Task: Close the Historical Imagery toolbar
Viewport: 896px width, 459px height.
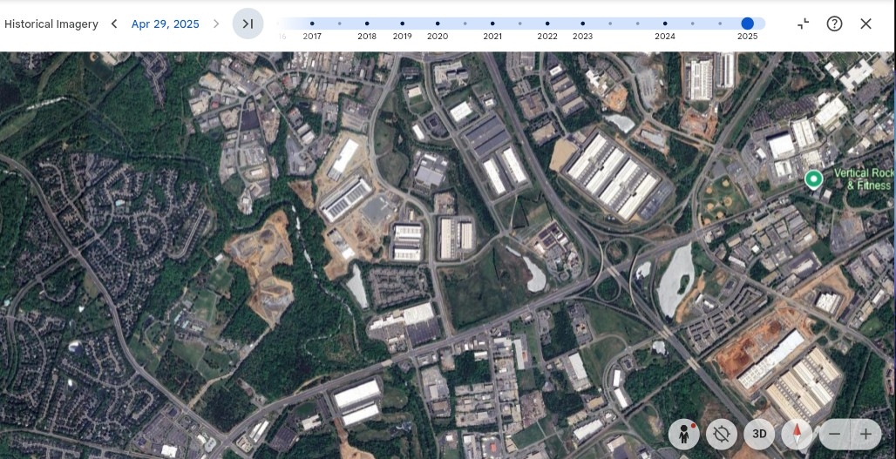Action: (x=865, y=24)
